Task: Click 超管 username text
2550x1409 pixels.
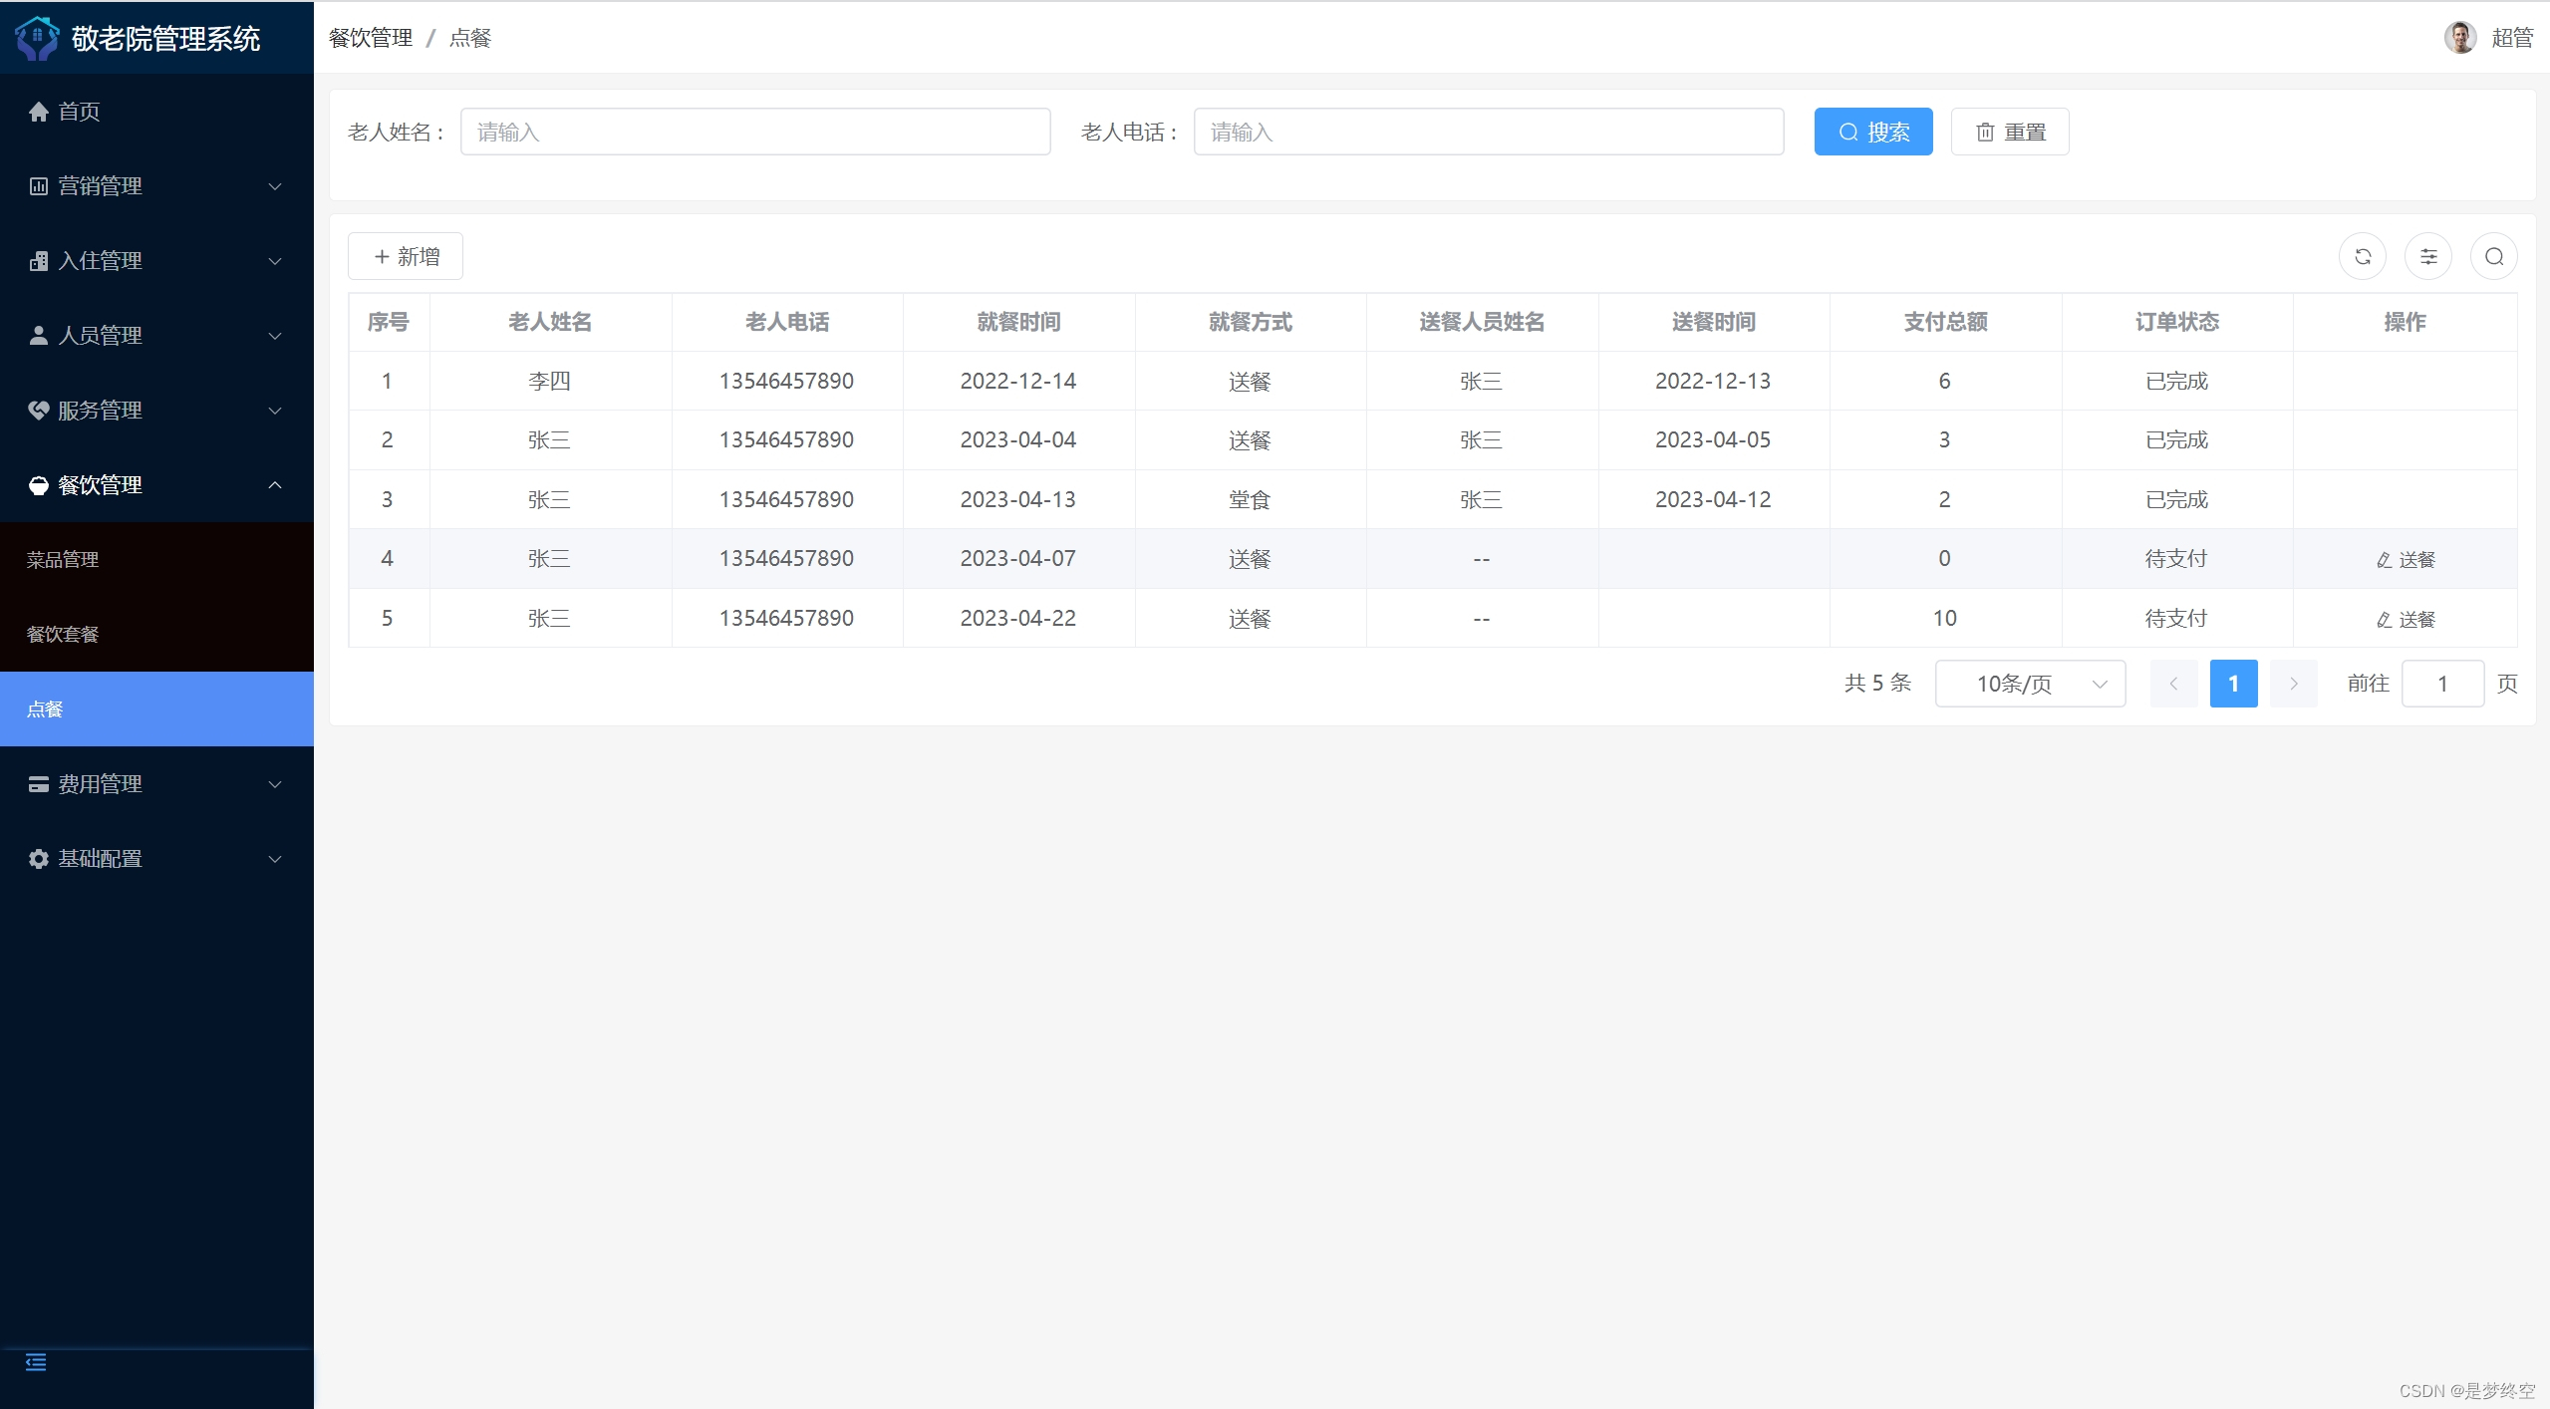Action: point(2512,38)
